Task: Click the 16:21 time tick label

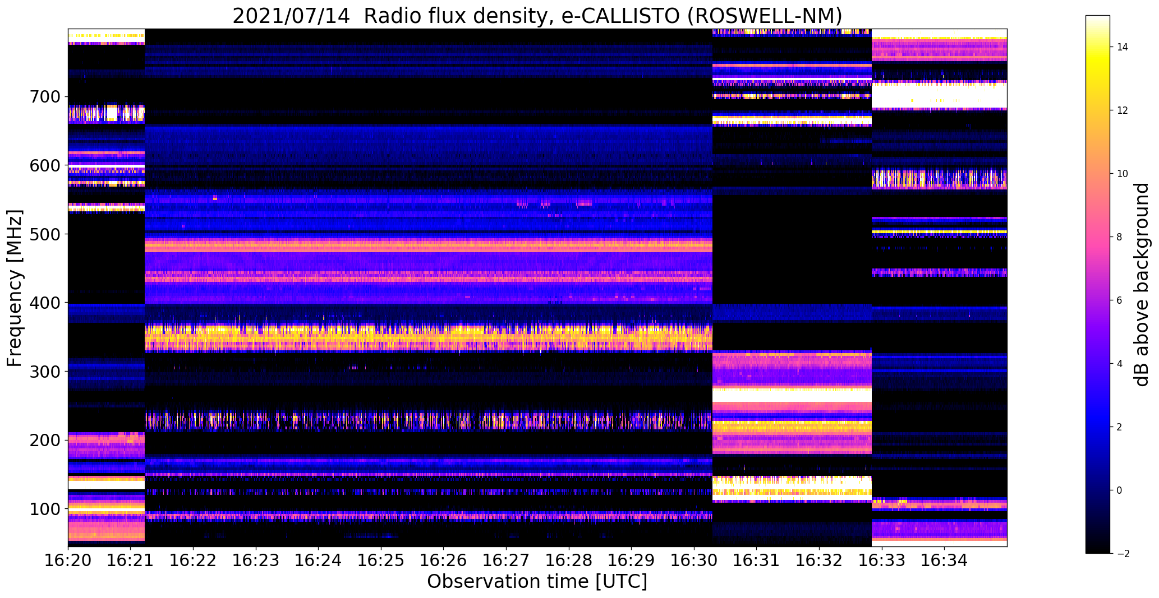Action: click(131, 560)
